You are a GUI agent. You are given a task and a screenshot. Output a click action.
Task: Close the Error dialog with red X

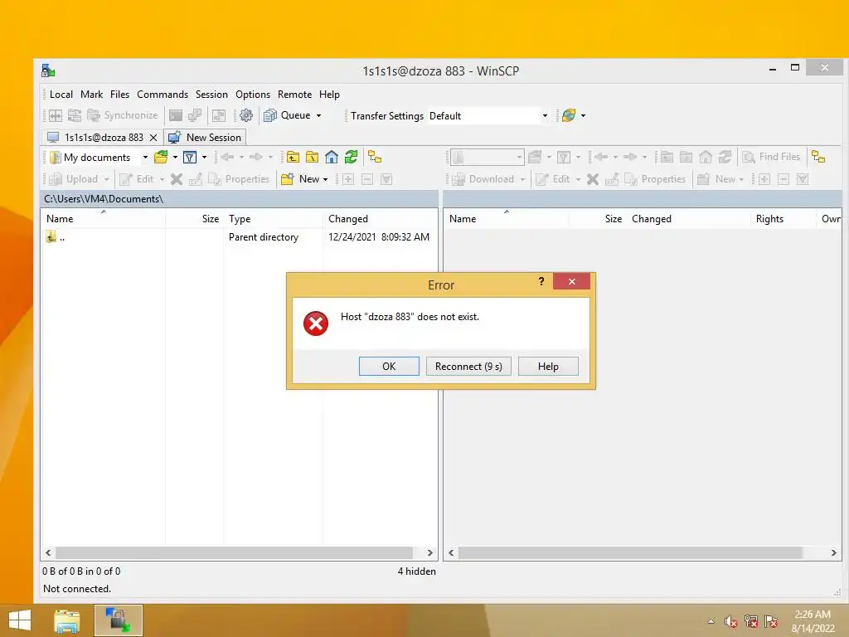(x=572, y=281)
